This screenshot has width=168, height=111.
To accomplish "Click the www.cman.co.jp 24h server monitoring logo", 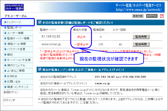I will tap(14, 7).
